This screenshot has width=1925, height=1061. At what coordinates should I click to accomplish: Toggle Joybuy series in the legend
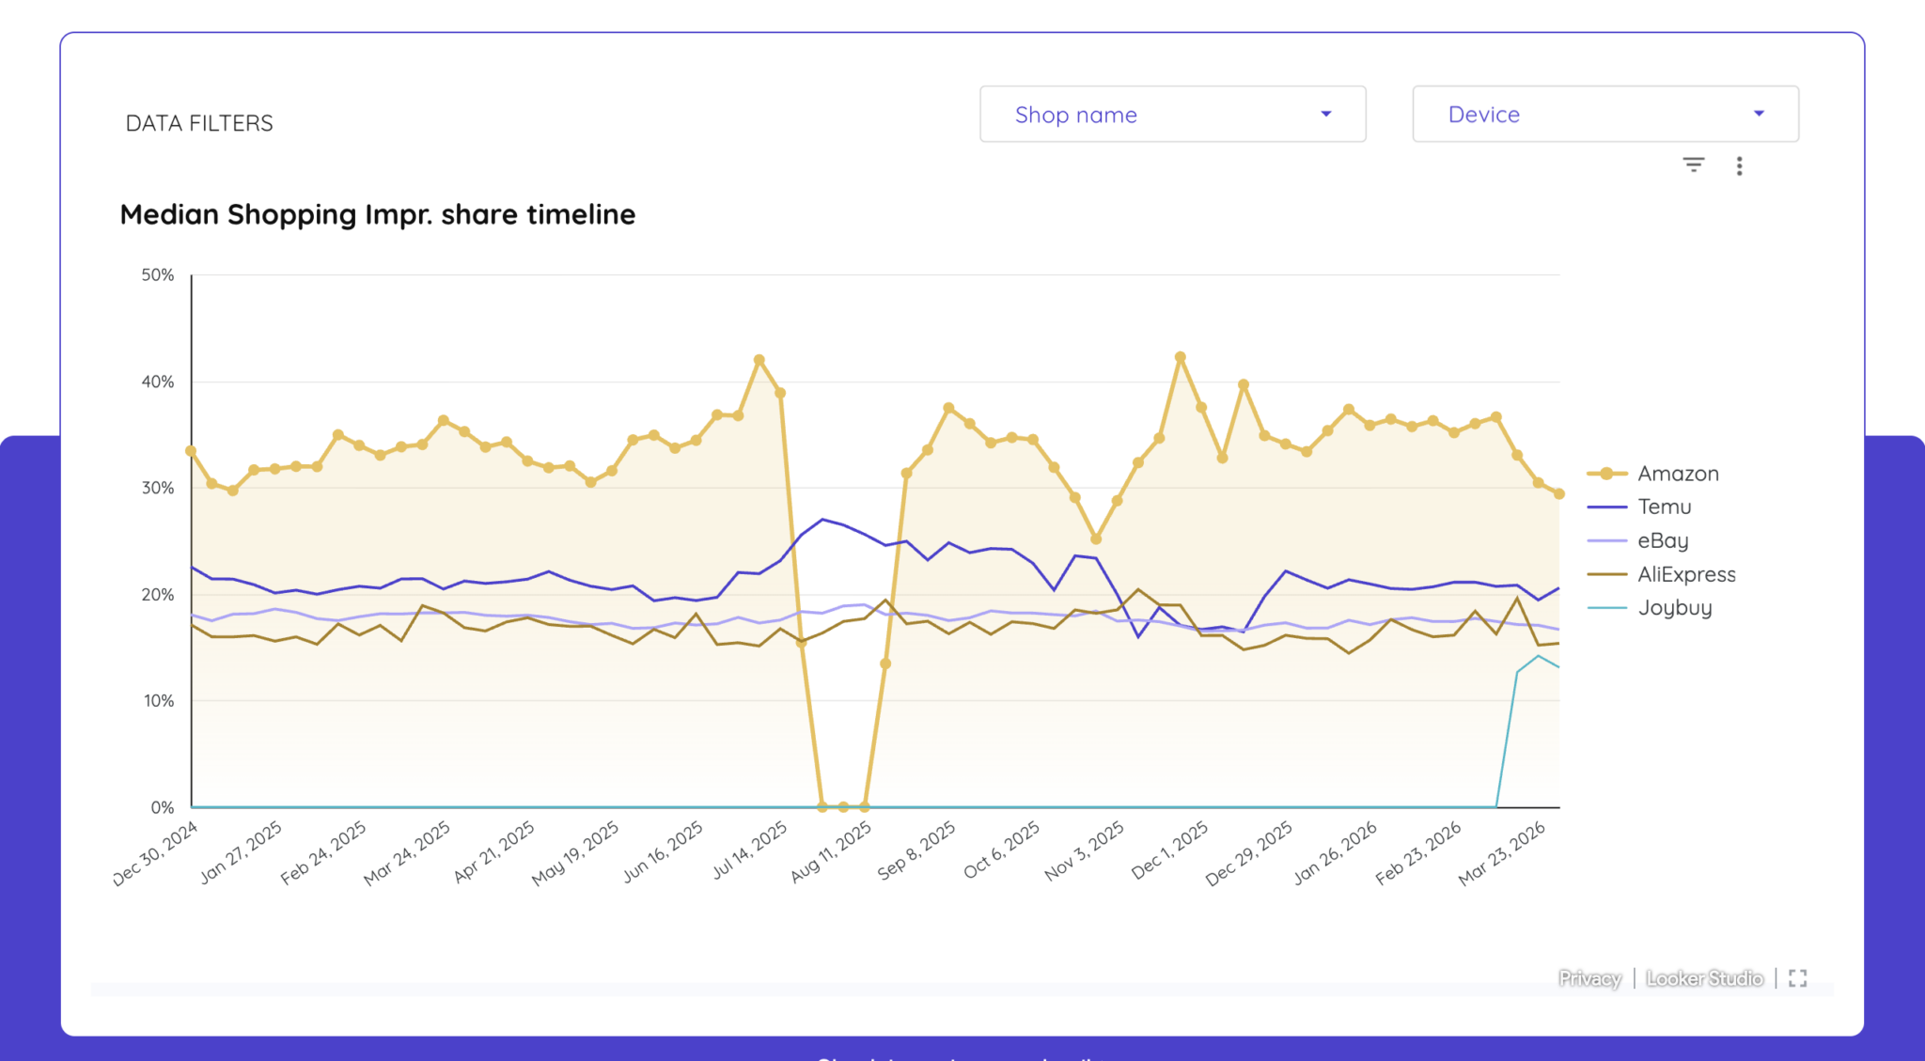[1674, 608]
